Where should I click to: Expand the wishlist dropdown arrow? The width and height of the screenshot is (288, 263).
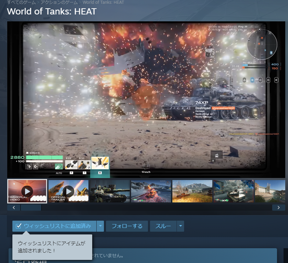[x=100, y=226]
